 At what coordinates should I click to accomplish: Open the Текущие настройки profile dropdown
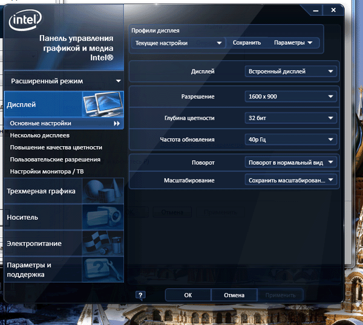click(178, 43)
